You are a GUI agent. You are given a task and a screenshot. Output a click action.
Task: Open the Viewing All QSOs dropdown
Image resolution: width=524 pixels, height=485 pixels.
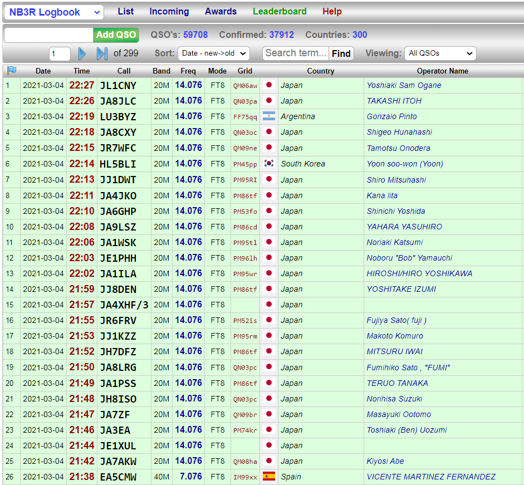tap(440, 53)
